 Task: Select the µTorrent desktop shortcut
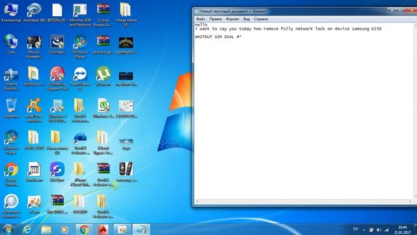103,76
